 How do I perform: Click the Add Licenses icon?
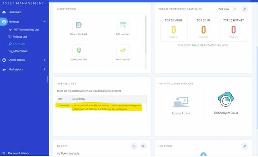click(123, 25)
